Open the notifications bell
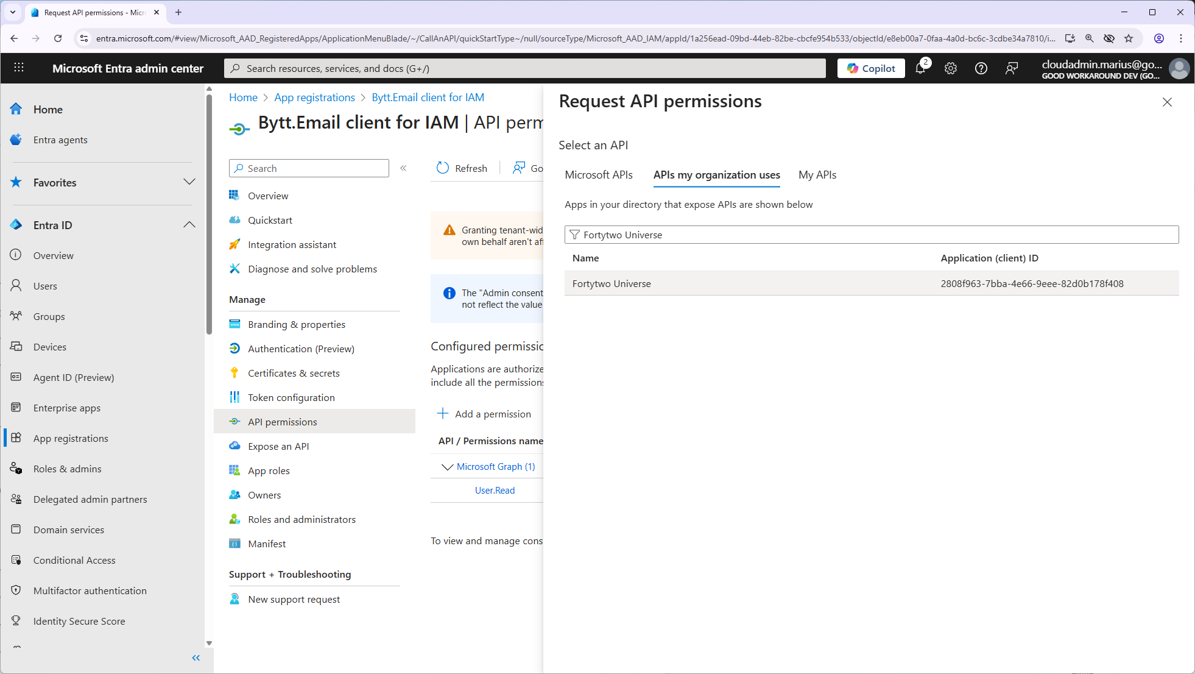The image size is (1195, 674). pos(920,68)
